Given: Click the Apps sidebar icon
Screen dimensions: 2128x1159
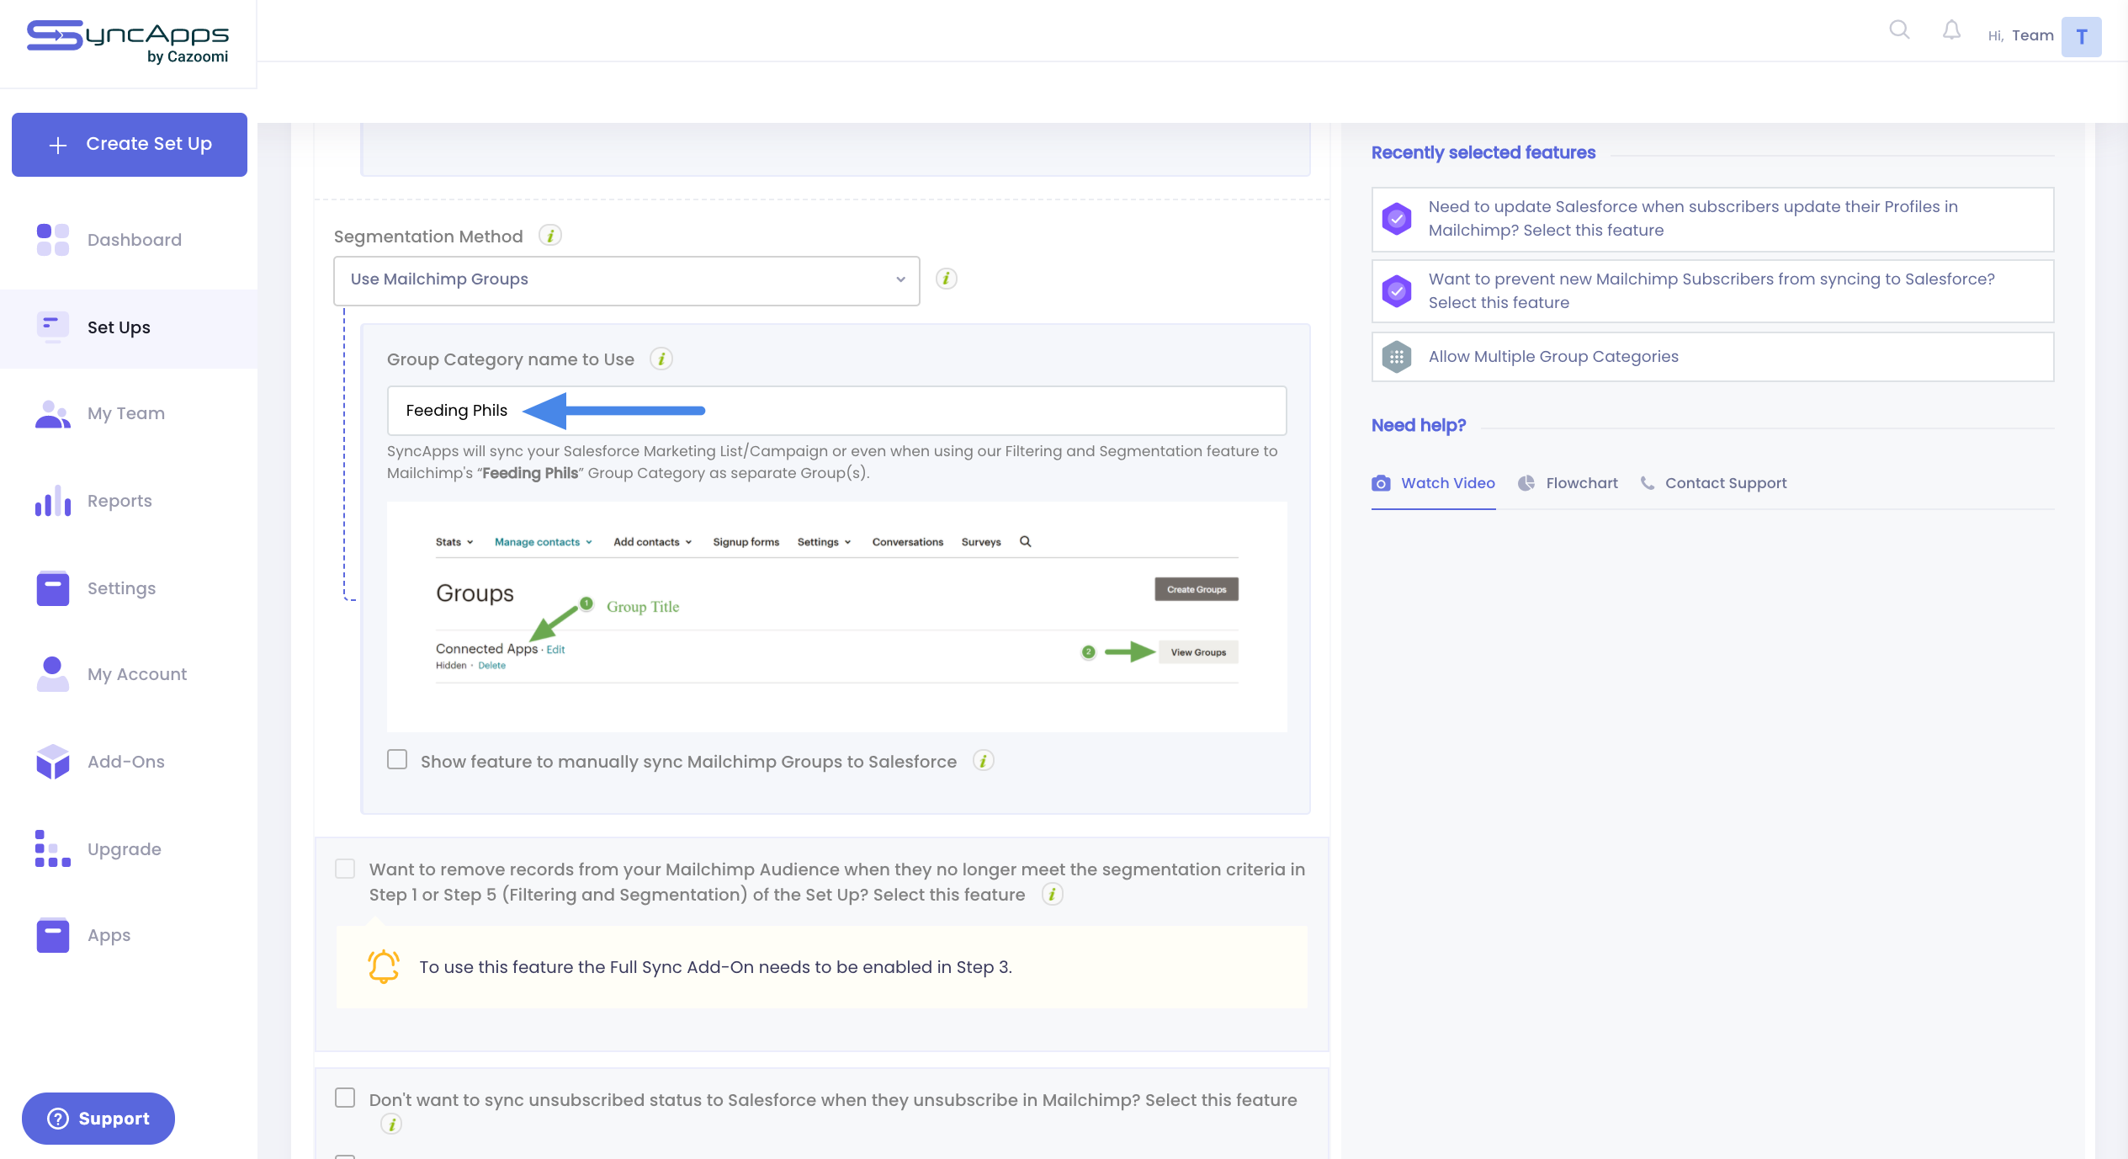Looking at the screenshot, I should coord(52,934).
